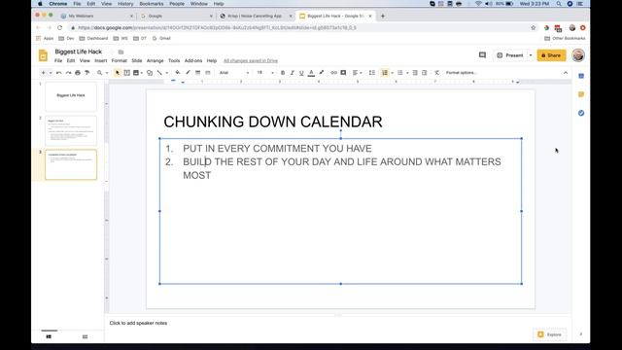This screenshot has width=622, height=350.
Task: Click the move to folder icon
Action: tap(121, 52)
